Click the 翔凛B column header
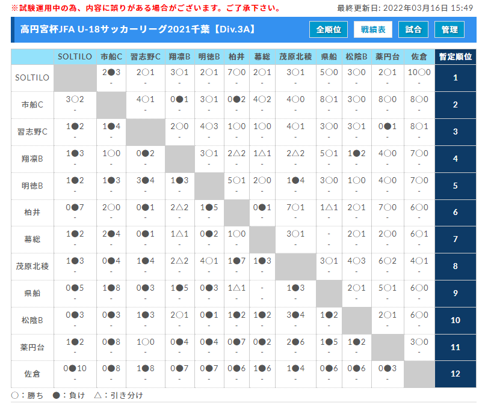The width and height of the screenshot is (485, 403). [180, 57]
